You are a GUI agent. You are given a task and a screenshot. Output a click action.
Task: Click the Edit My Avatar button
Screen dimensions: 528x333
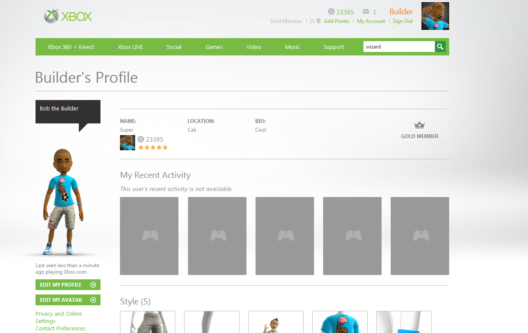68,300
